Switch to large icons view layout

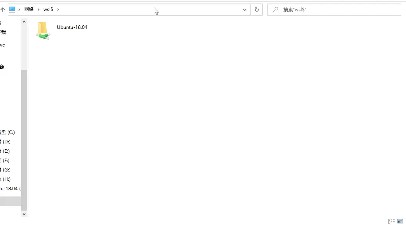click(400, 221)
